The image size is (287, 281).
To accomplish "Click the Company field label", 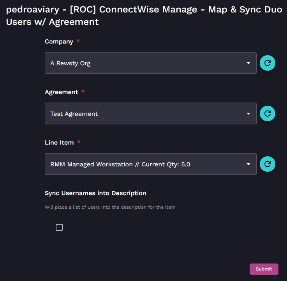I will point(59,42).
